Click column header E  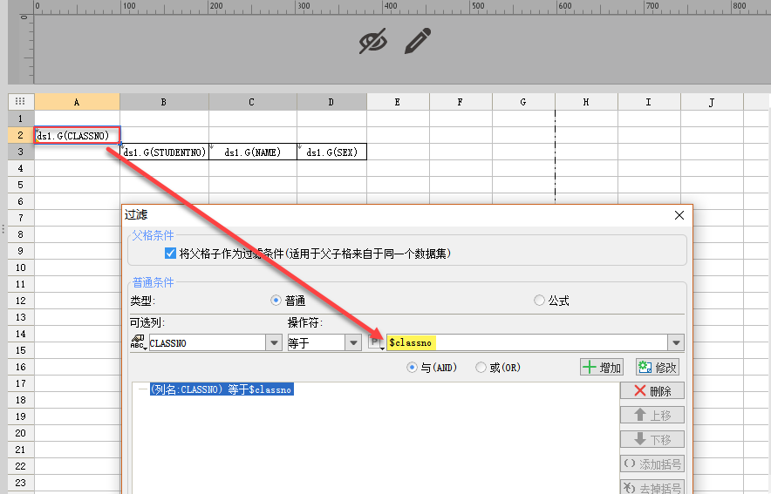398,102
